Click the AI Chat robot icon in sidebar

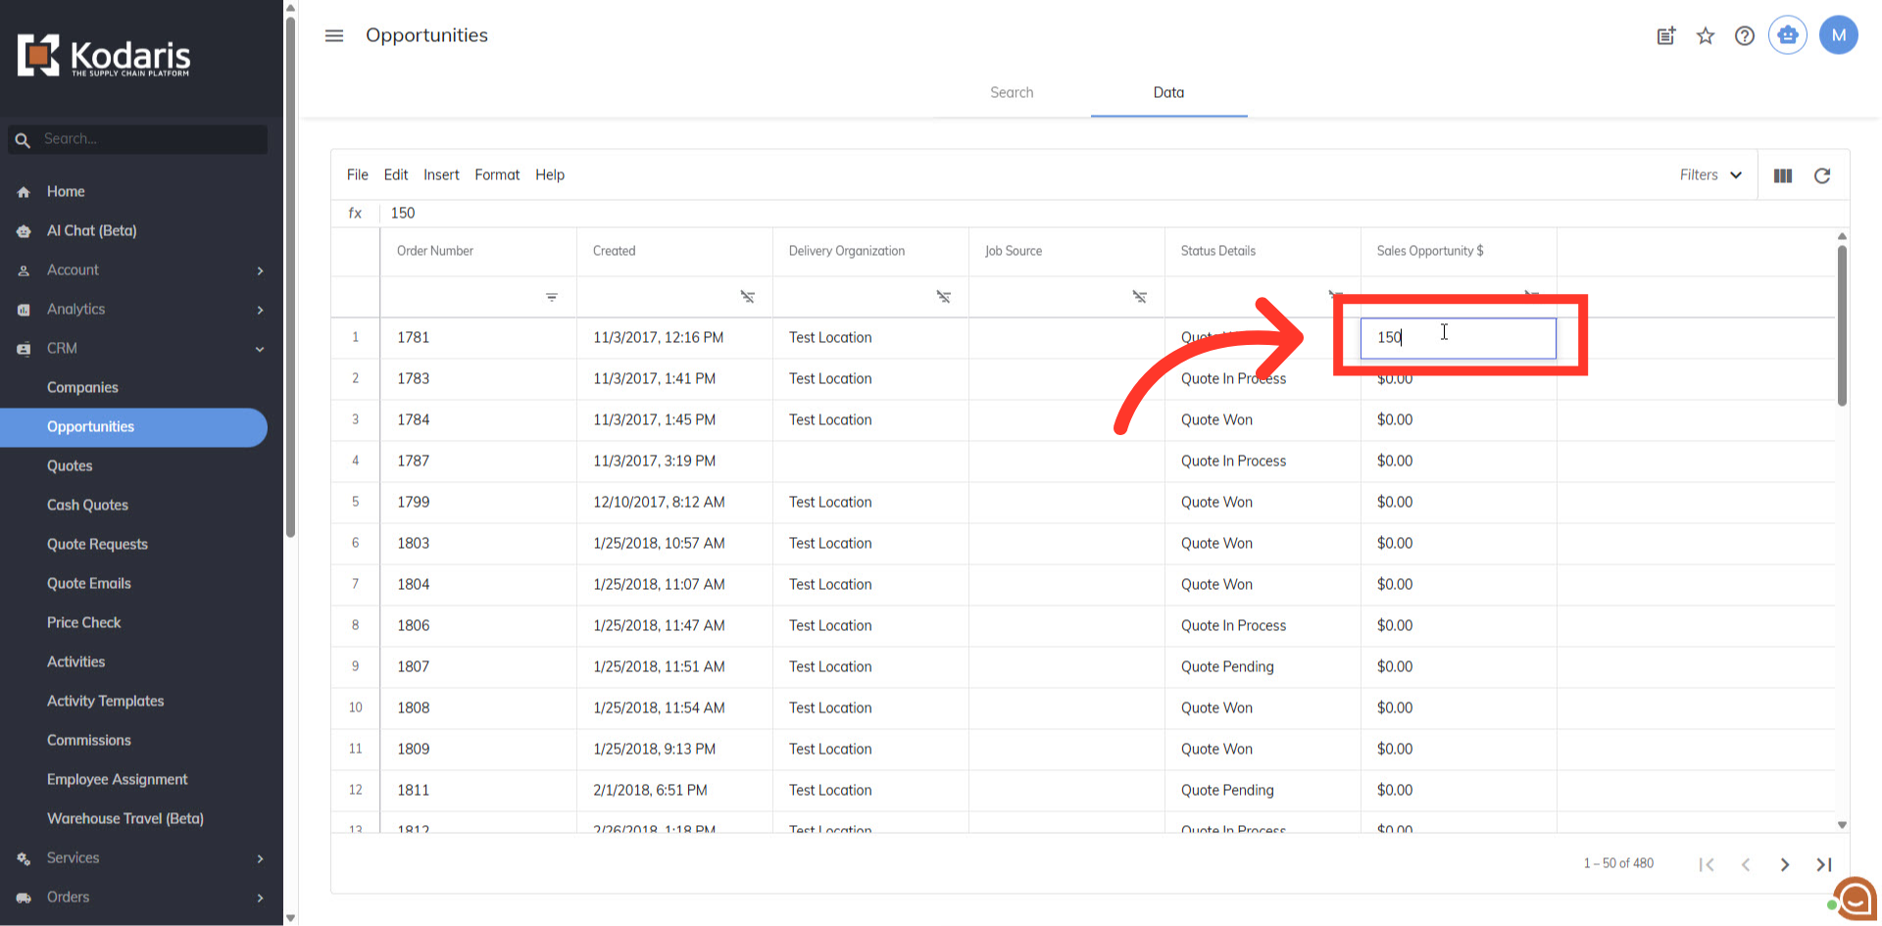pyautogui.click(x=24, y=231)
